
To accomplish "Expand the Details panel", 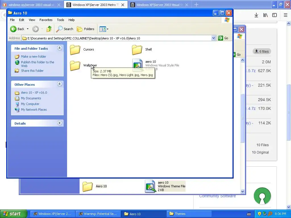I will (59, 123).
